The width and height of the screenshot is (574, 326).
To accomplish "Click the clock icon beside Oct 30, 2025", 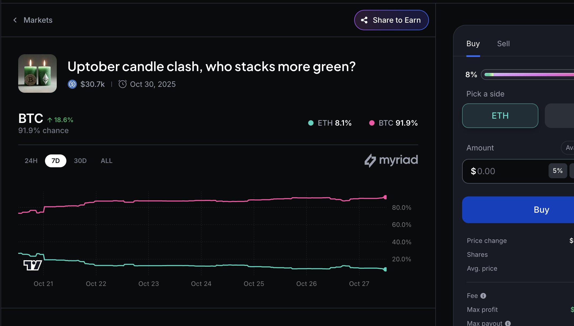I will coord(122,84).
